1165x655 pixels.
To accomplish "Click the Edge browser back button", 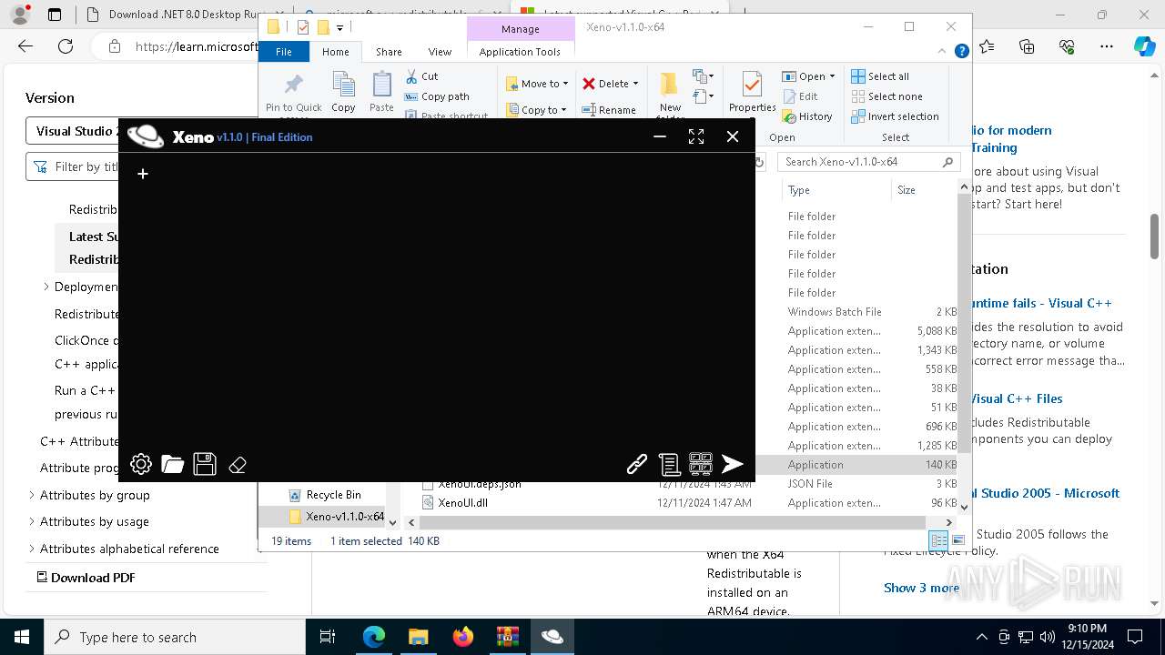I will (25, 46).
